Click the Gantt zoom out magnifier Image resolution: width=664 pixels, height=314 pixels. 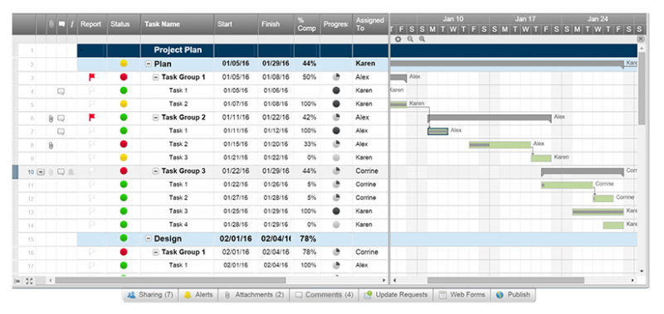[x=410, y=39]
